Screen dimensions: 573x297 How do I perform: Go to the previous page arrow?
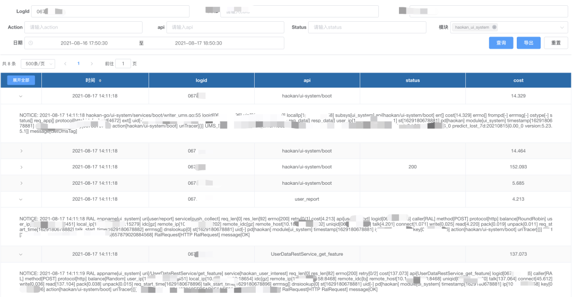point(65,64)
